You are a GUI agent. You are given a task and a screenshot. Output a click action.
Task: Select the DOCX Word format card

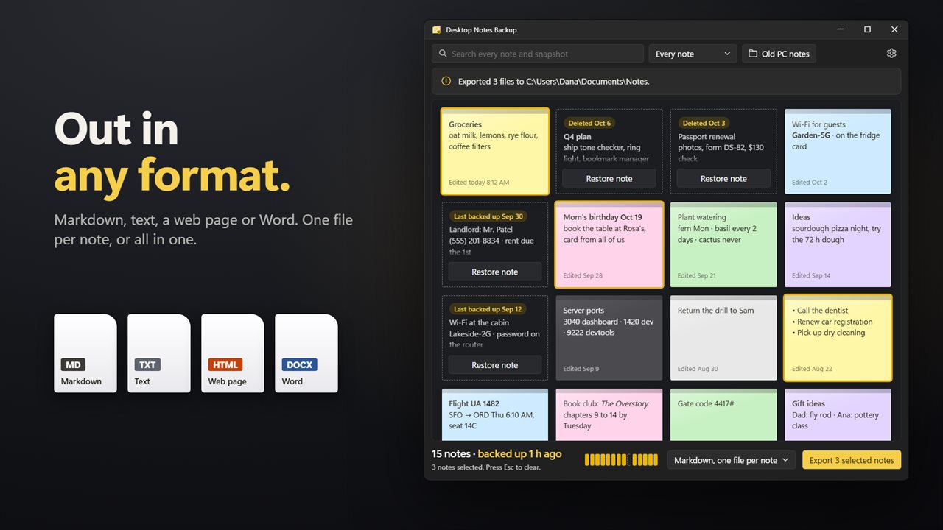click(x=306, y=353)
